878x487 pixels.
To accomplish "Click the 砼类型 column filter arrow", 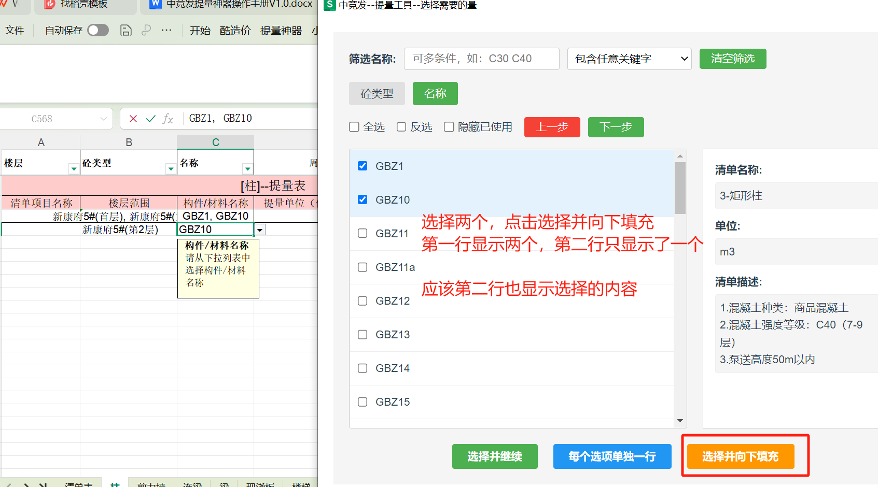I will (x=170, y=169).
